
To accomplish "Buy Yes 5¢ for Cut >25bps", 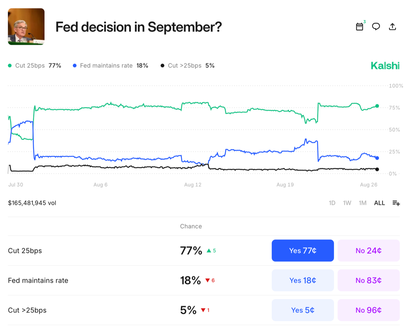I will click(303, 310).
